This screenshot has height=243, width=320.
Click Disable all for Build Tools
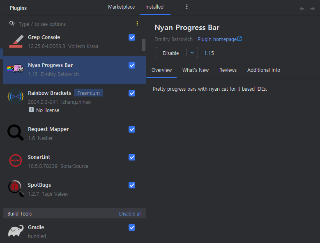(x=130, y=213)
